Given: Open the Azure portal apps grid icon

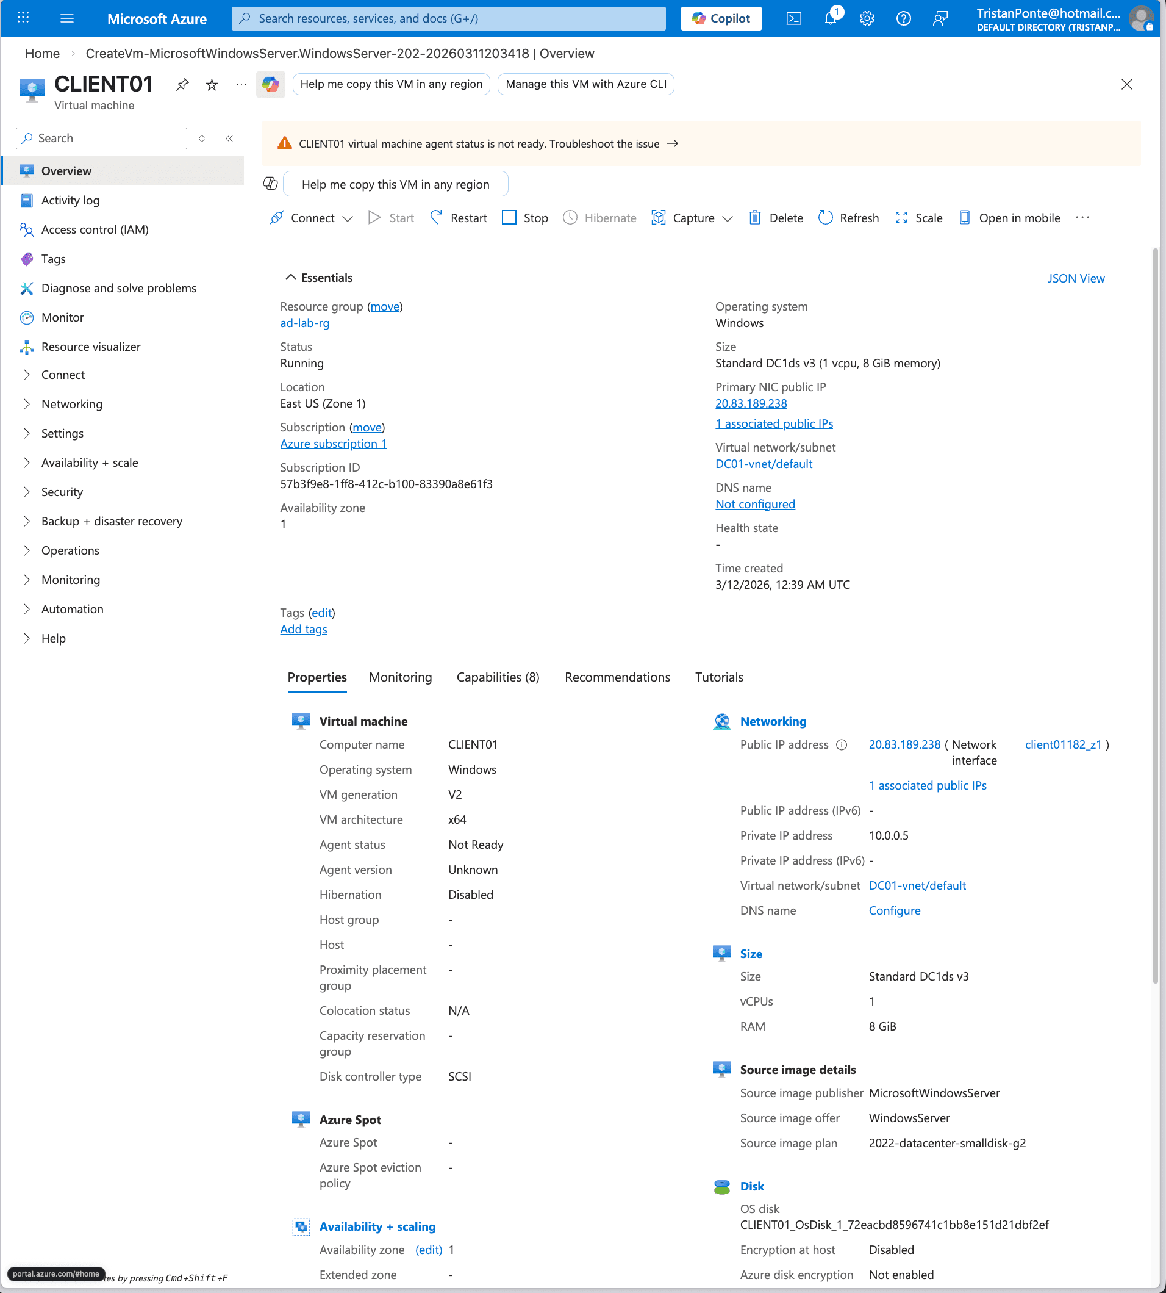Looking at the screenshot, I should 23,18.
